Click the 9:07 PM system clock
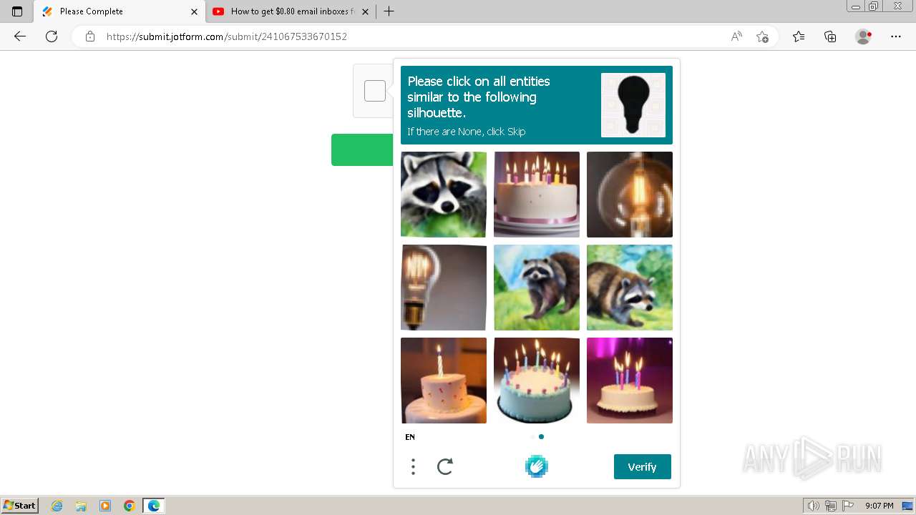916x515 pixels. 879,506
